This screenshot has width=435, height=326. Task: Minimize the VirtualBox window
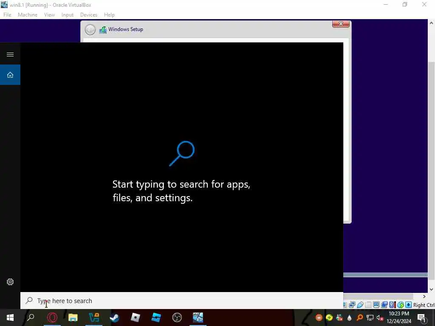coord(386,4)
